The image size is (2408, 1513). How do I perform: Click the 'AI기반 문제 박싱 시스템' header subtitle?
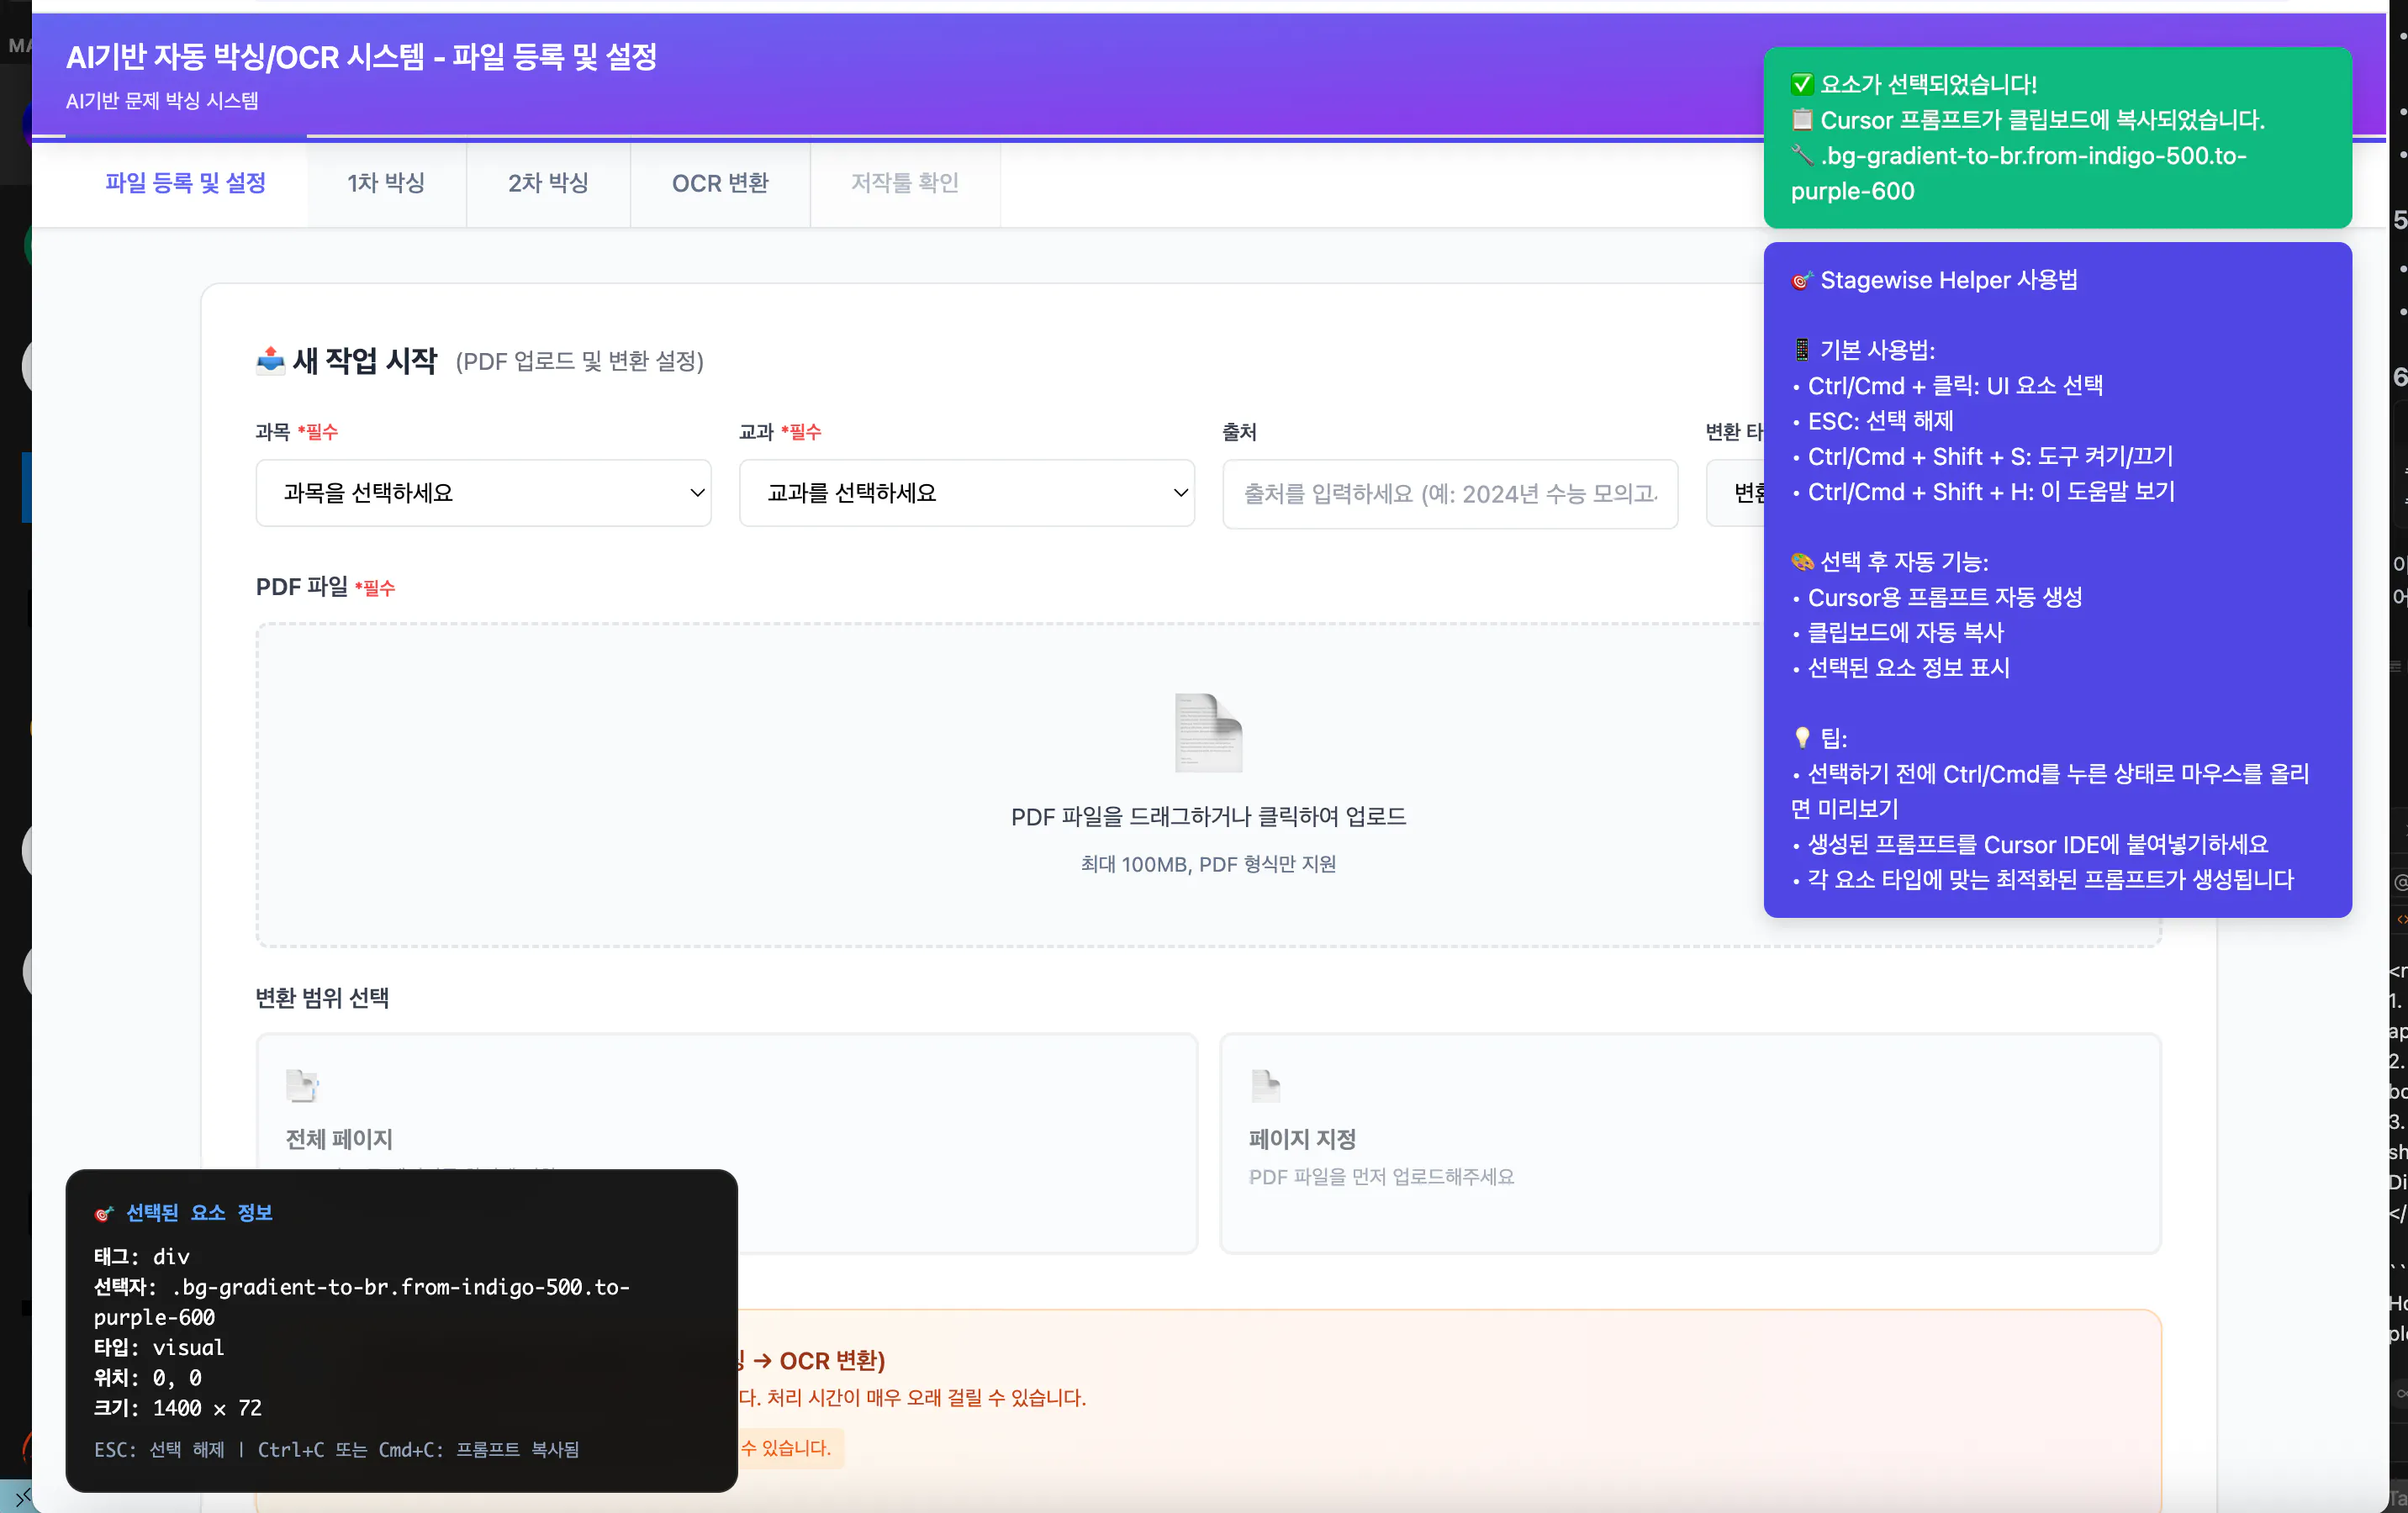click(162, 101)
